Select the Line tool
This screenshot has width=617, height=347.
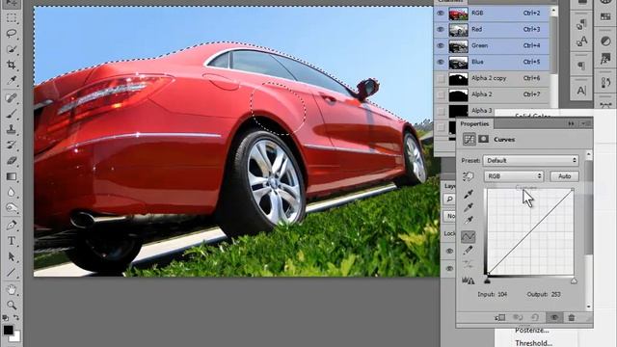12,272
